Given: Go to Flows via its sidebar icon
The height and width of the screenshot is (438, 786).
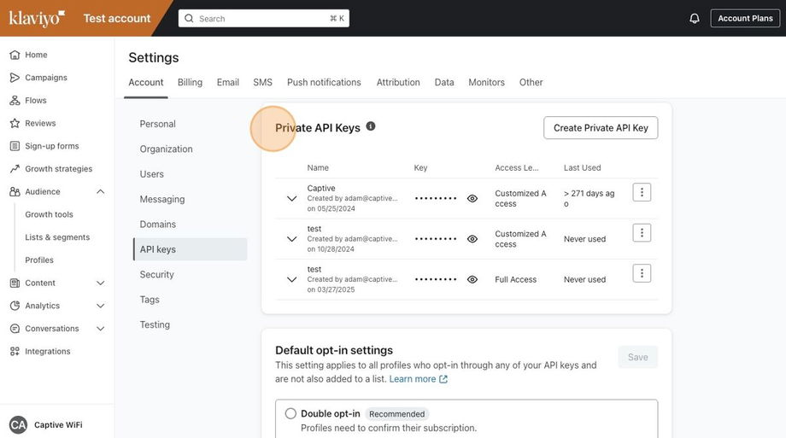Looking at the screenshot, I should point(15,101).
